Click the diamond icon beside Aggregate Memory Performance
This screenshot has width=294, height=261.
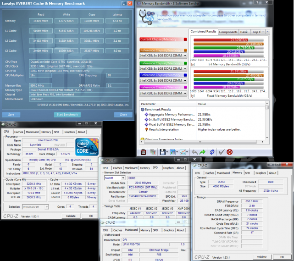coord(146,114)
